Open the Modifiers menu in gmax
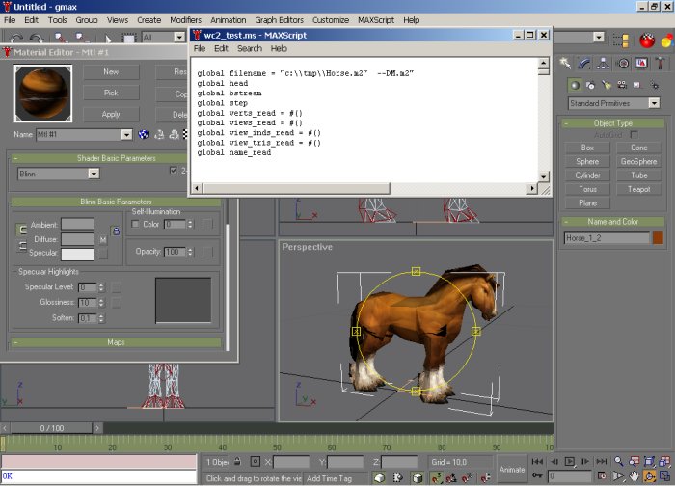 [x=185, y=20]
